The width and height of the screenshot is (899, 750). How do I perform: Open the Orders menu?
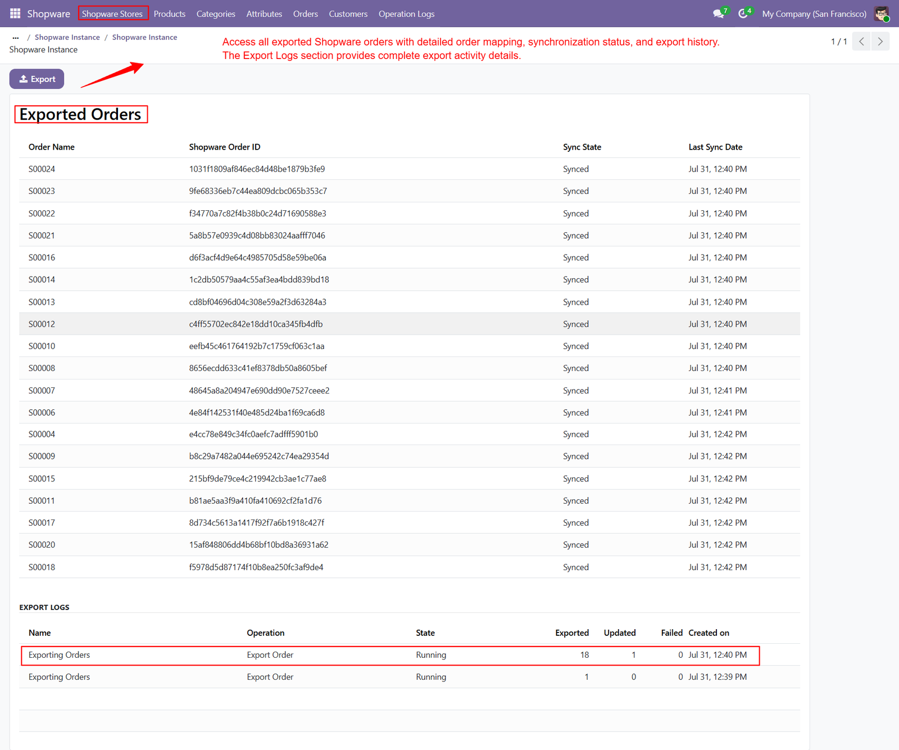(x=306, y=13)
